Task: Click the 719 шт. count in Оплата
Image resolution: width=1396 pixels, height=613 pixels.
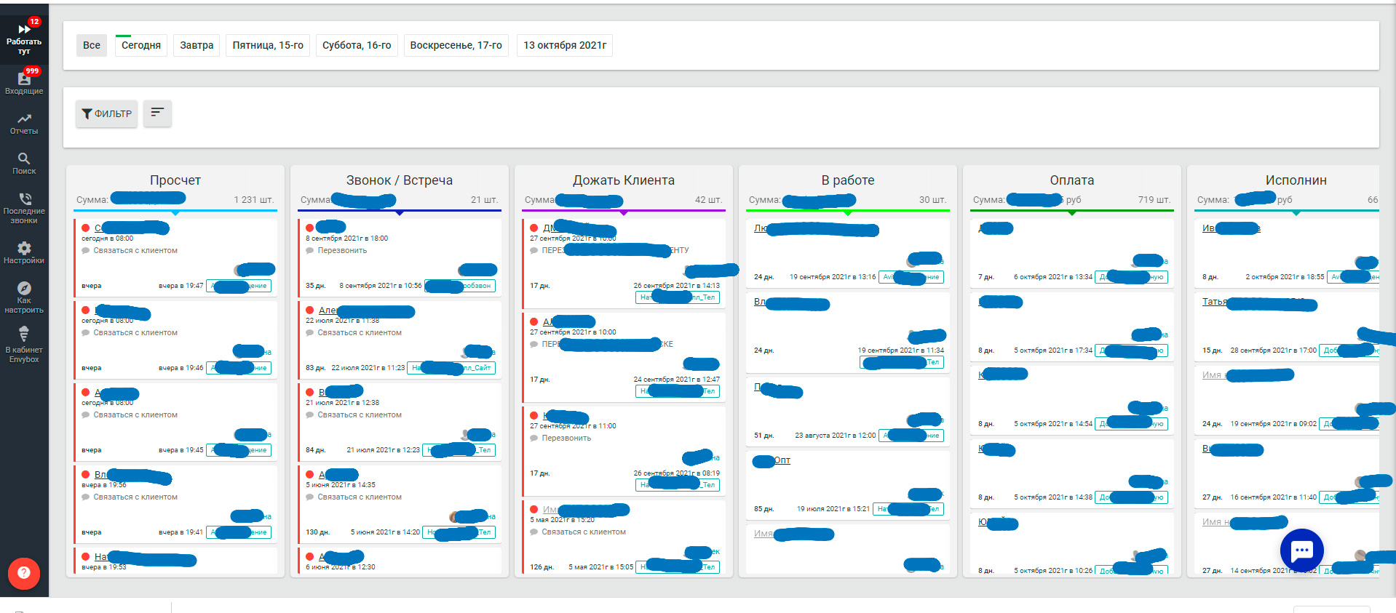Action: (1154, 200)
